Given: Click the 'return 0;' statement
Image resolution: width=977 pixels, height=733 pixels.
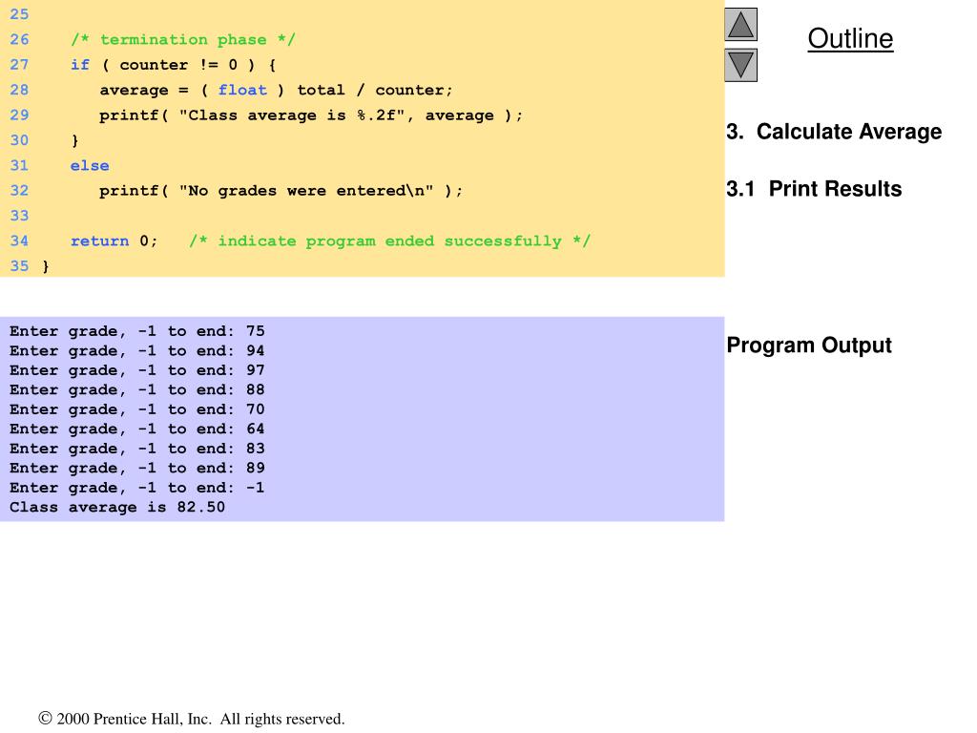Looking at the screenshot, I should (x=114, y=241).
